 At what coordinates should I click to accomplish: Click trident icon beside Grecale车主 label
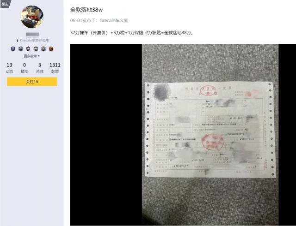coord(18,40)
